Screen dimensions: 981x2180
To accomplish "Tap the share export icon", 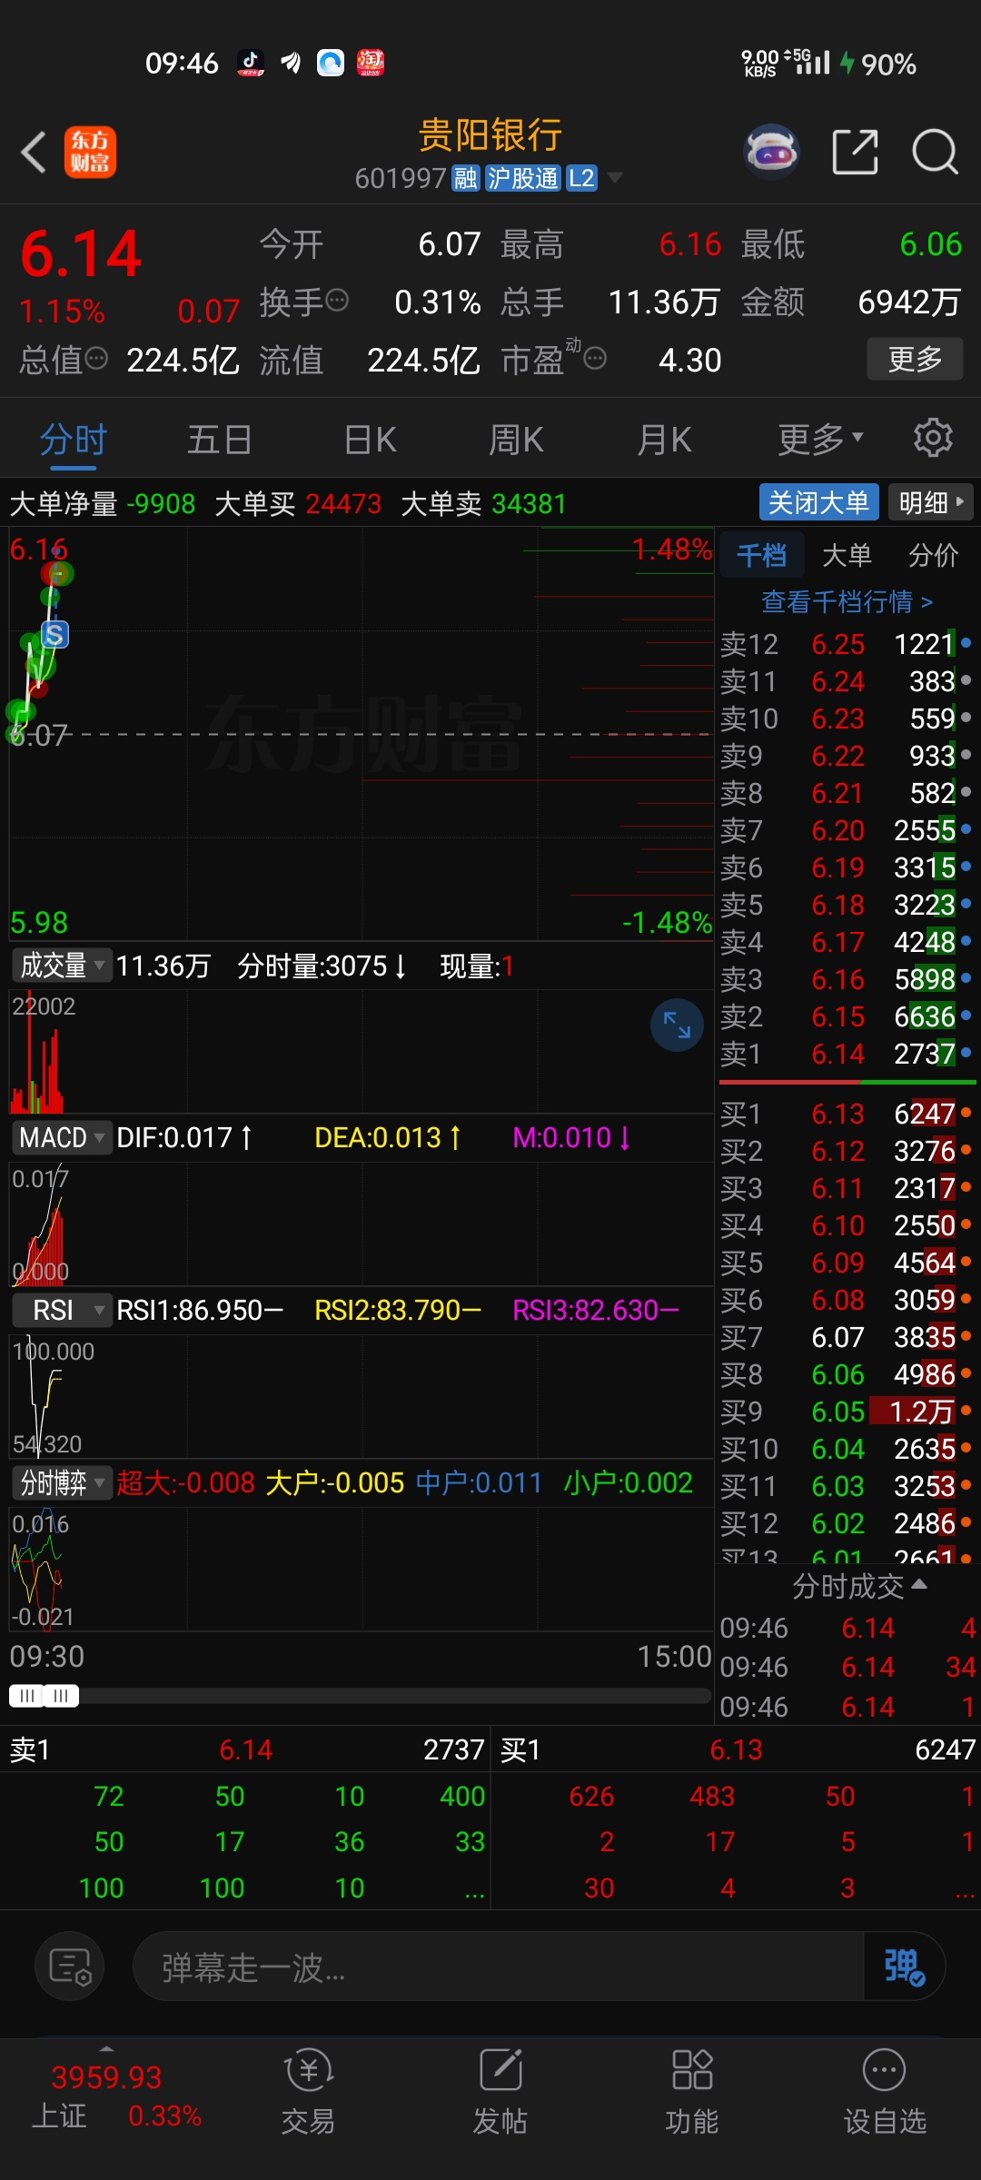I will (x=856, y=152).
